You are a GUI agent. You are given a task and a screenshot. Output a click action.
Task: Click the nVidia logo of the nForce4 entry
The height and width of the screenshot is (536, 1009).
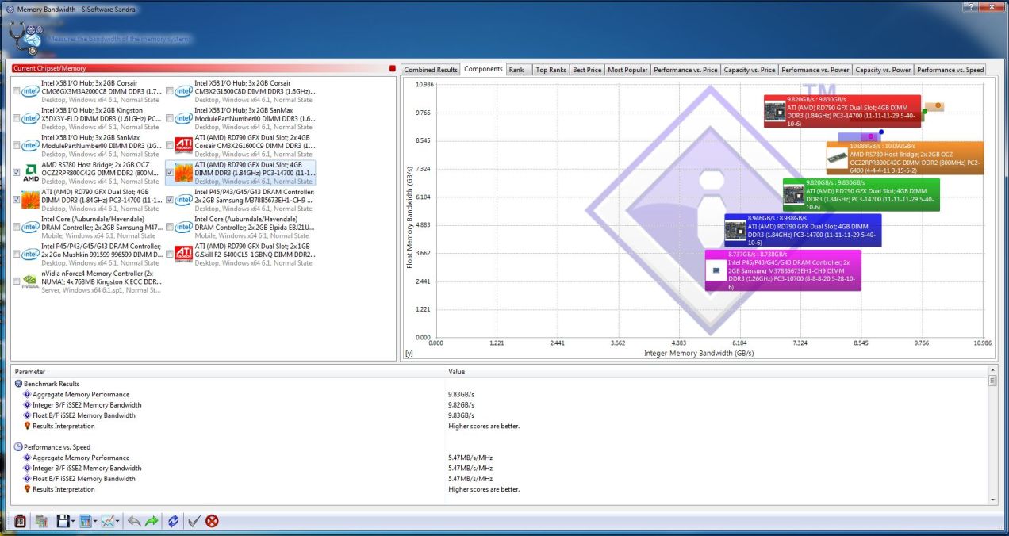pyautogui.click(x=31, y=281)
